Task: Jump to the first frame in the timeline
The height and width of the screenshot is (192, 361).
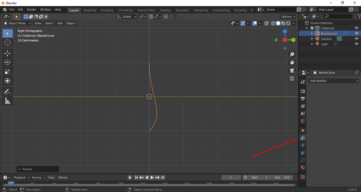Action: point(136,177)
